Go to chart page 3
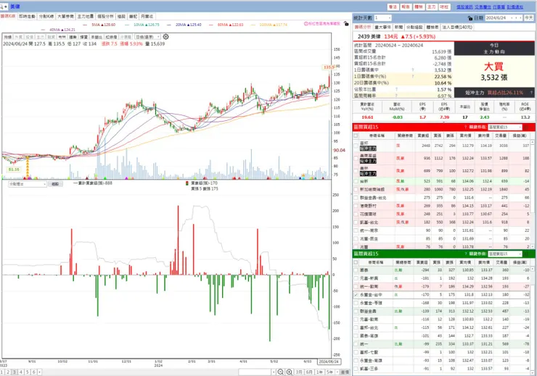The image size is (537, 376). tap(14, 372)
